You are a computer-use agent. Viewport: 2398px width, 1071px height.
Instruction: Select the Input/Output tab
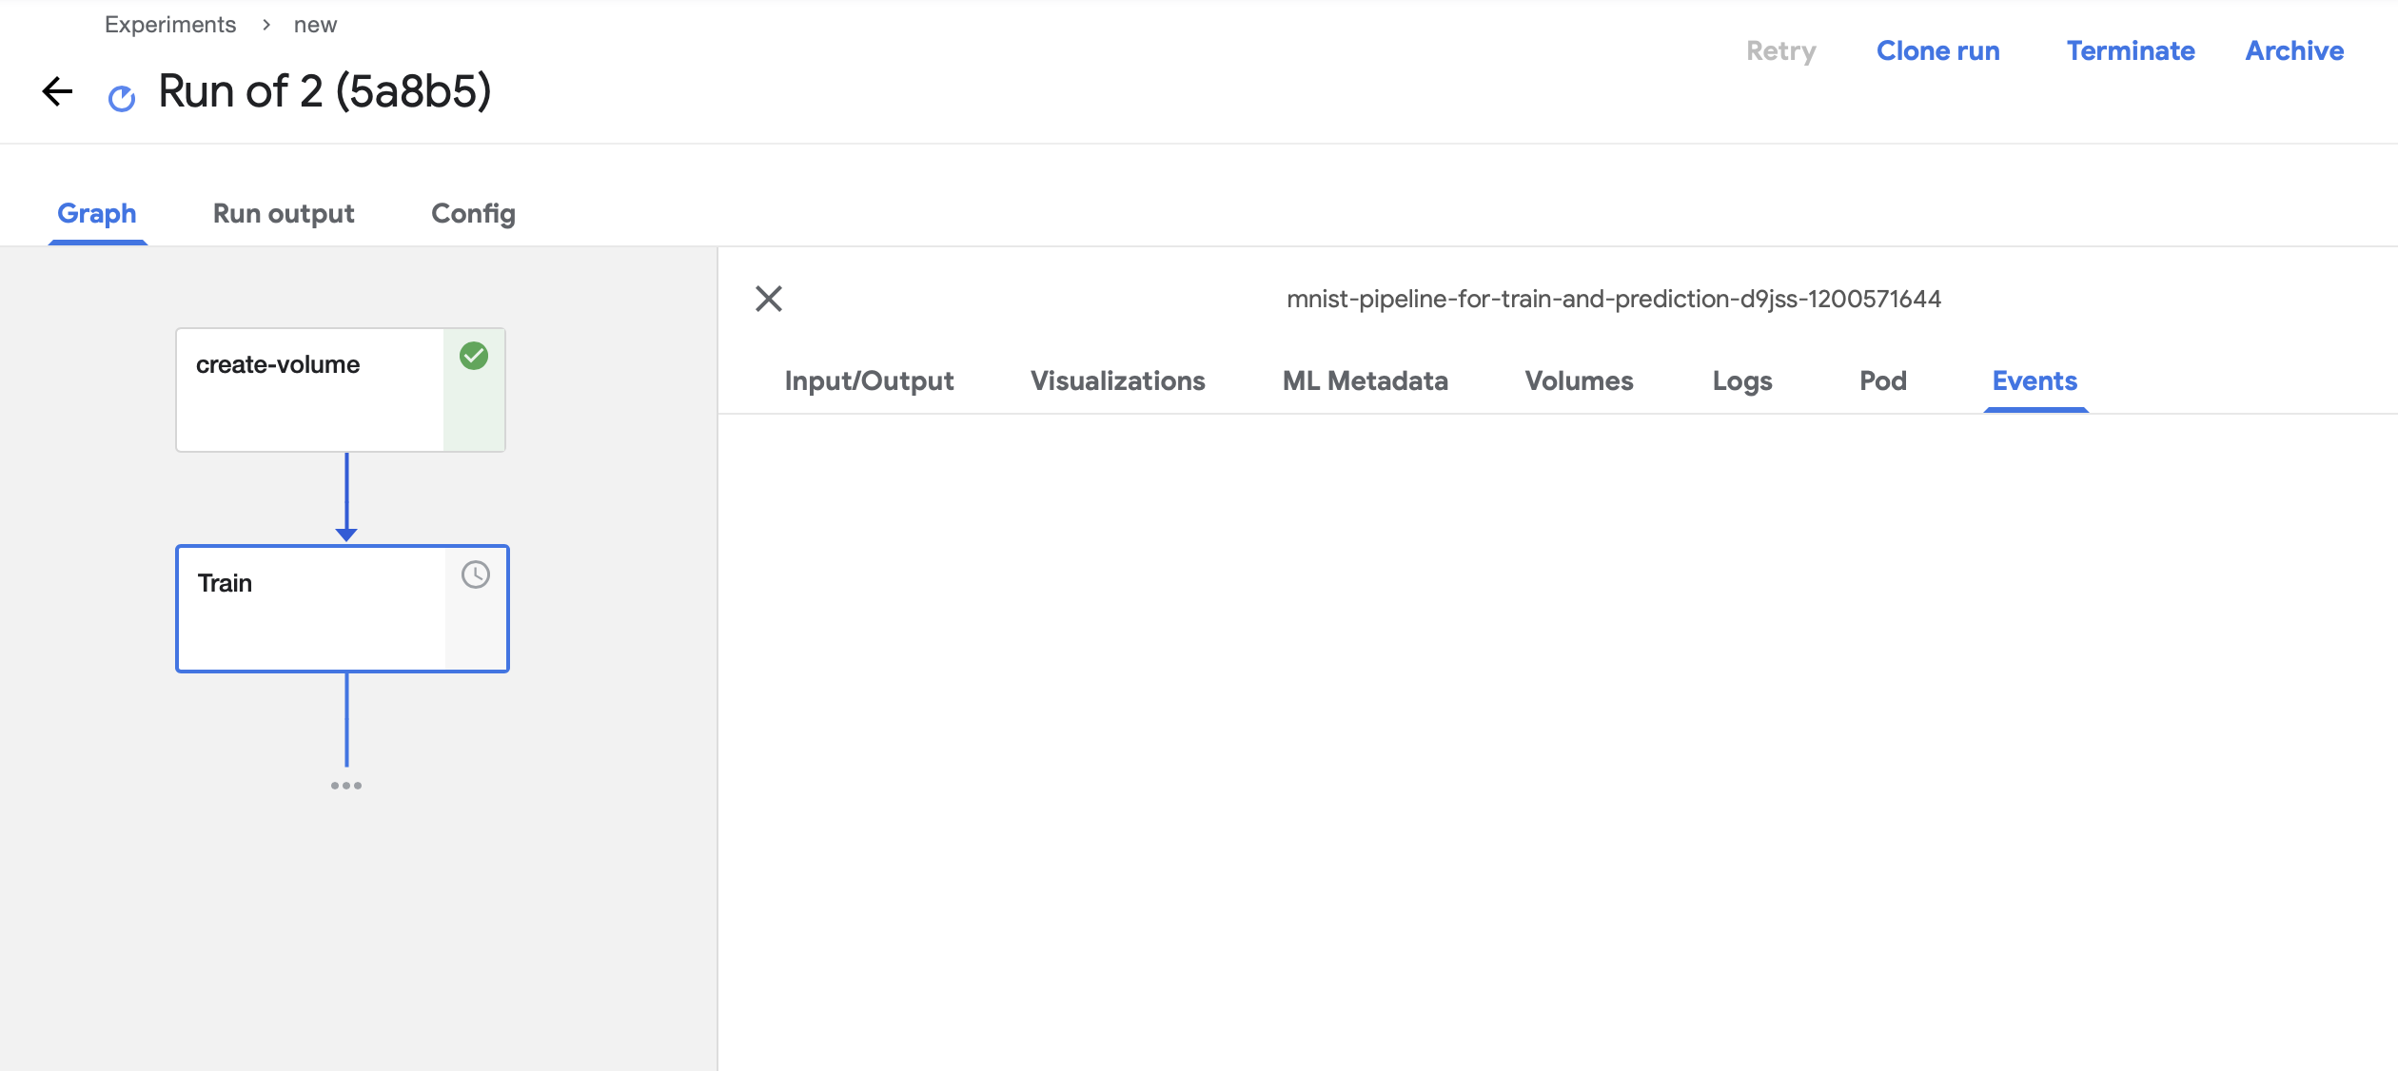869,380
